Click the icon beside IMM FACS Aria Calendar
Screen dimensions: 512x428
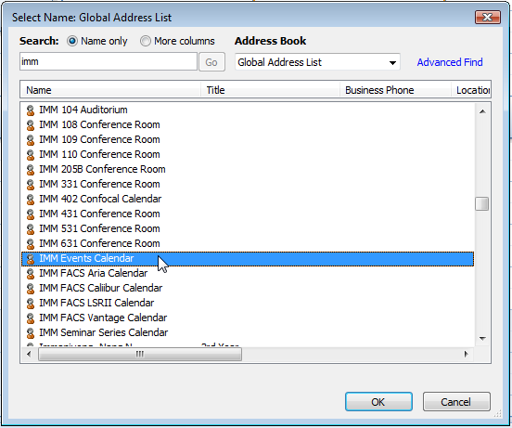point(31,274)
